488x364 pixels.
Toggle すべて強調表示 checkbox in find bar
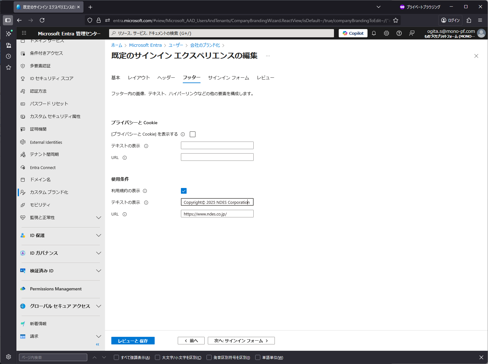click(x=116, y=357)
